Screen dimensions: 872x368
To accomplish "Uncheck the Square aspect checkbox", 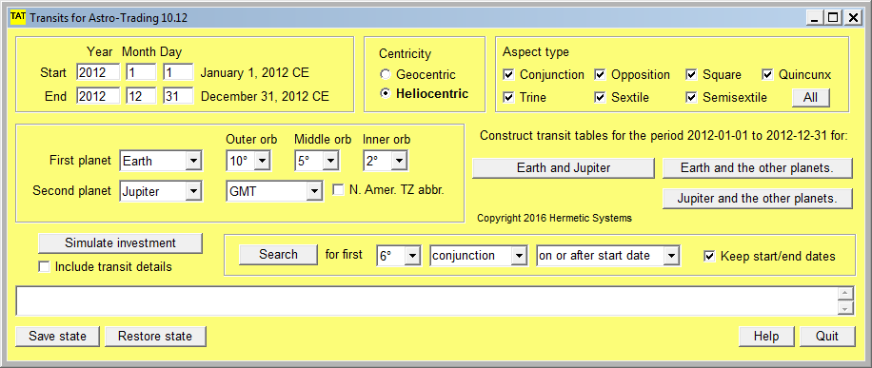I will 691,74.
